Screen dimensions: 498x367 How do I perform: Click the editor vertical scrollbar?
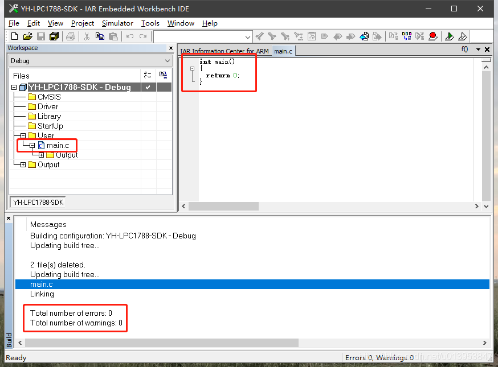(x=486, y=137)
